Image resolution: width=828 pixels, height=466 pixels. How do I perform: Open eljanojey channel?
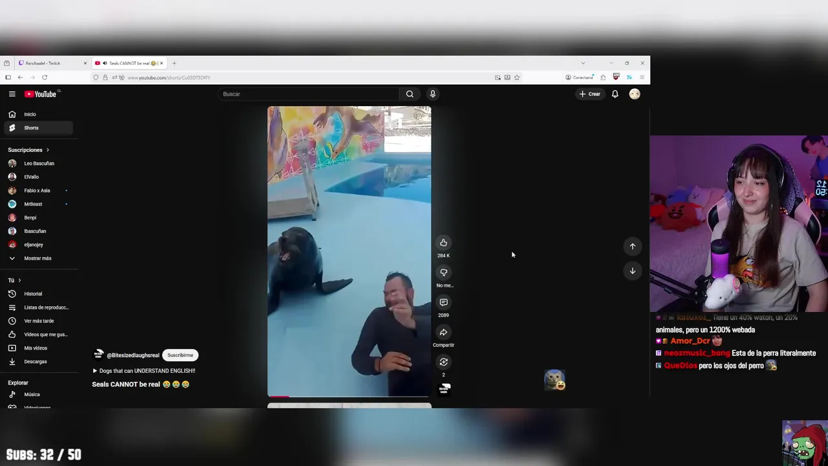38,245
